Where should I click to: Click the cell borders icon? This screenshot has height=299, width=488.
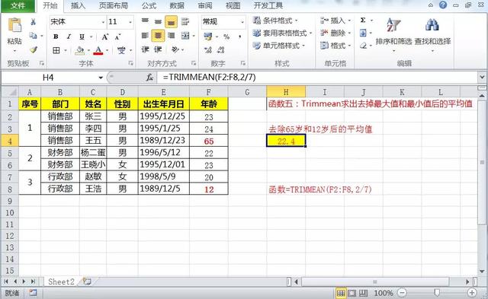point(56,50)
